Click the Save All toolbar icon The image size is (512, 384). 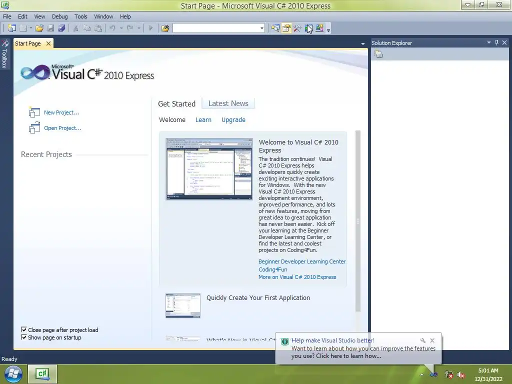click(x=61, y=28)
